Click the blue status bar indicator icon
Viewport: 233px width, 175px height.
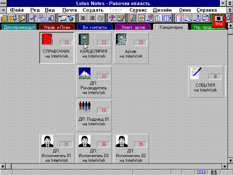click(201, 172)
